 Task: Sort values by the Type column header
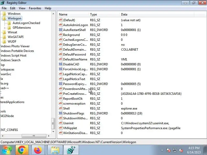[x=104, y=14]
